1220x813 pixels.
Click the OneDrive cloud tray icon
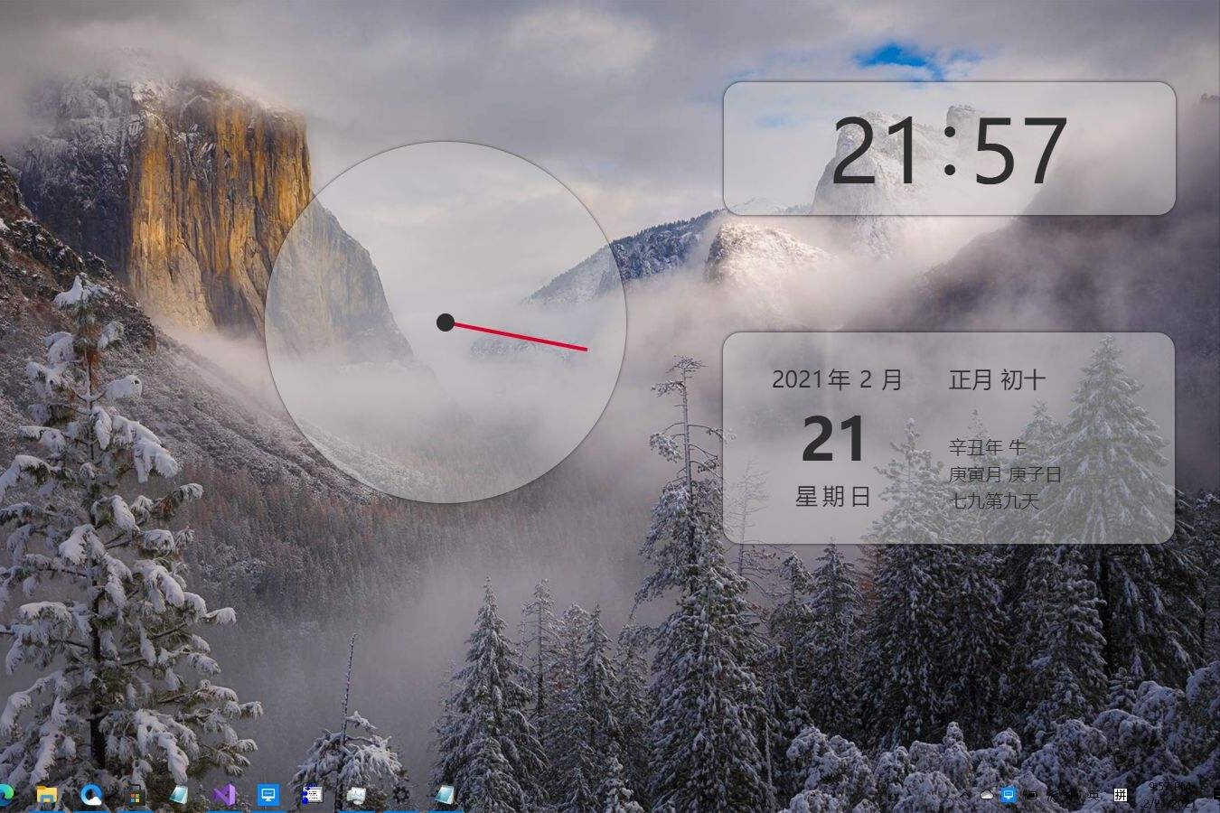coord(987,795)
